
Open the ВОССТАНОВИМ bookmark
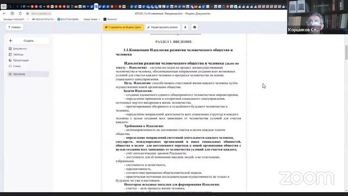(x=68, y=20)
